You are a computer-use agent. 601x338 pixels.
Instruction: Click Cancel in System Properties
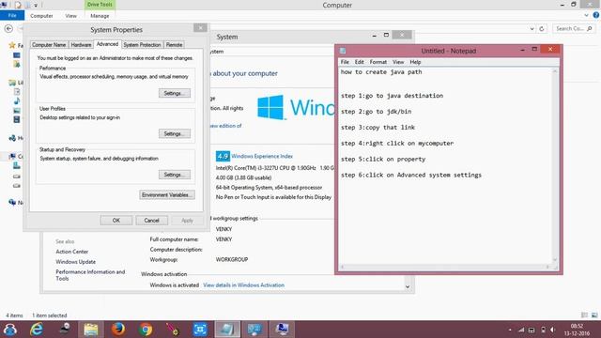(x=151, y=221)
